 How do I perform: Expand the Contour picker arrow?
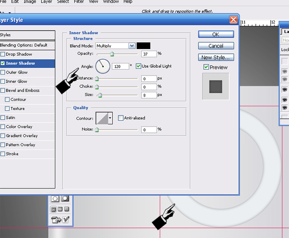[110, 118]
